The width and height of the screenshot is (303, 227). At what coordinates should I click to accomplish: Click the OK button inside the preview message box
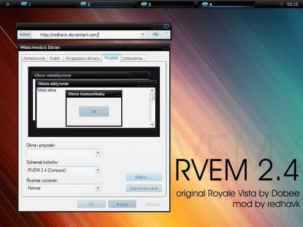(94, 112)
